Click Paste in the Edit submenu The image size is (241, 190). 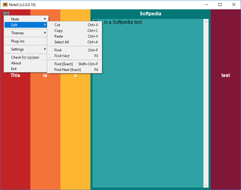point(75,36)
